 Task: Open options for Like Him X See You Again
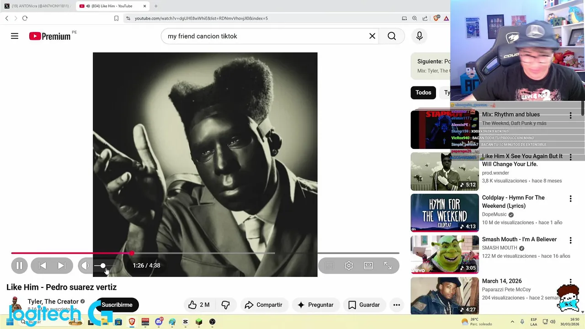[570, 157]
